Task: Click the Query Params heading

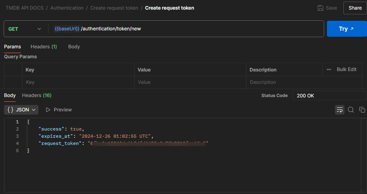Action: point(20,57)
